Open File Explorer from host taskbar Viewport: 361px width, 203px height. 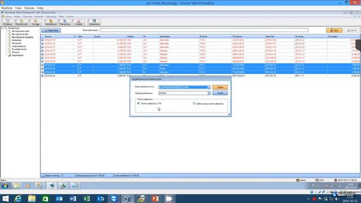coord(32,198)
